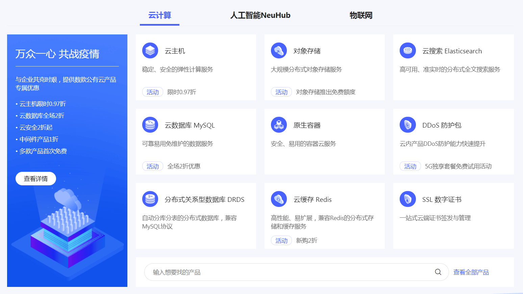The height and width of the screenshot is (294, 523).
Task: Click the 可靠易用免维护的数据服务 description
Action: pos(178,144)
